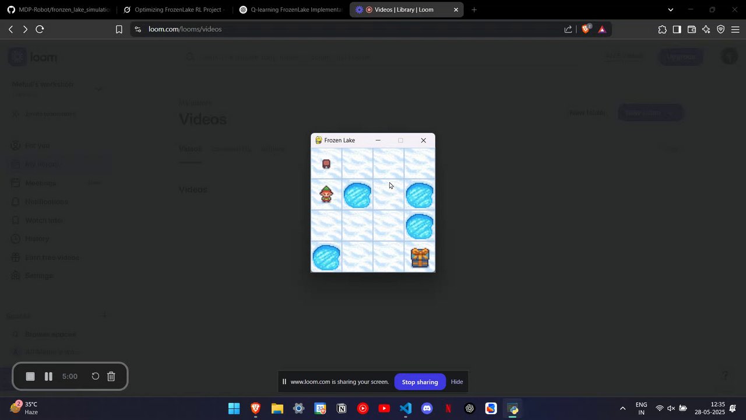
Task: Open the Brave Wallet icon
Action: 692,29
